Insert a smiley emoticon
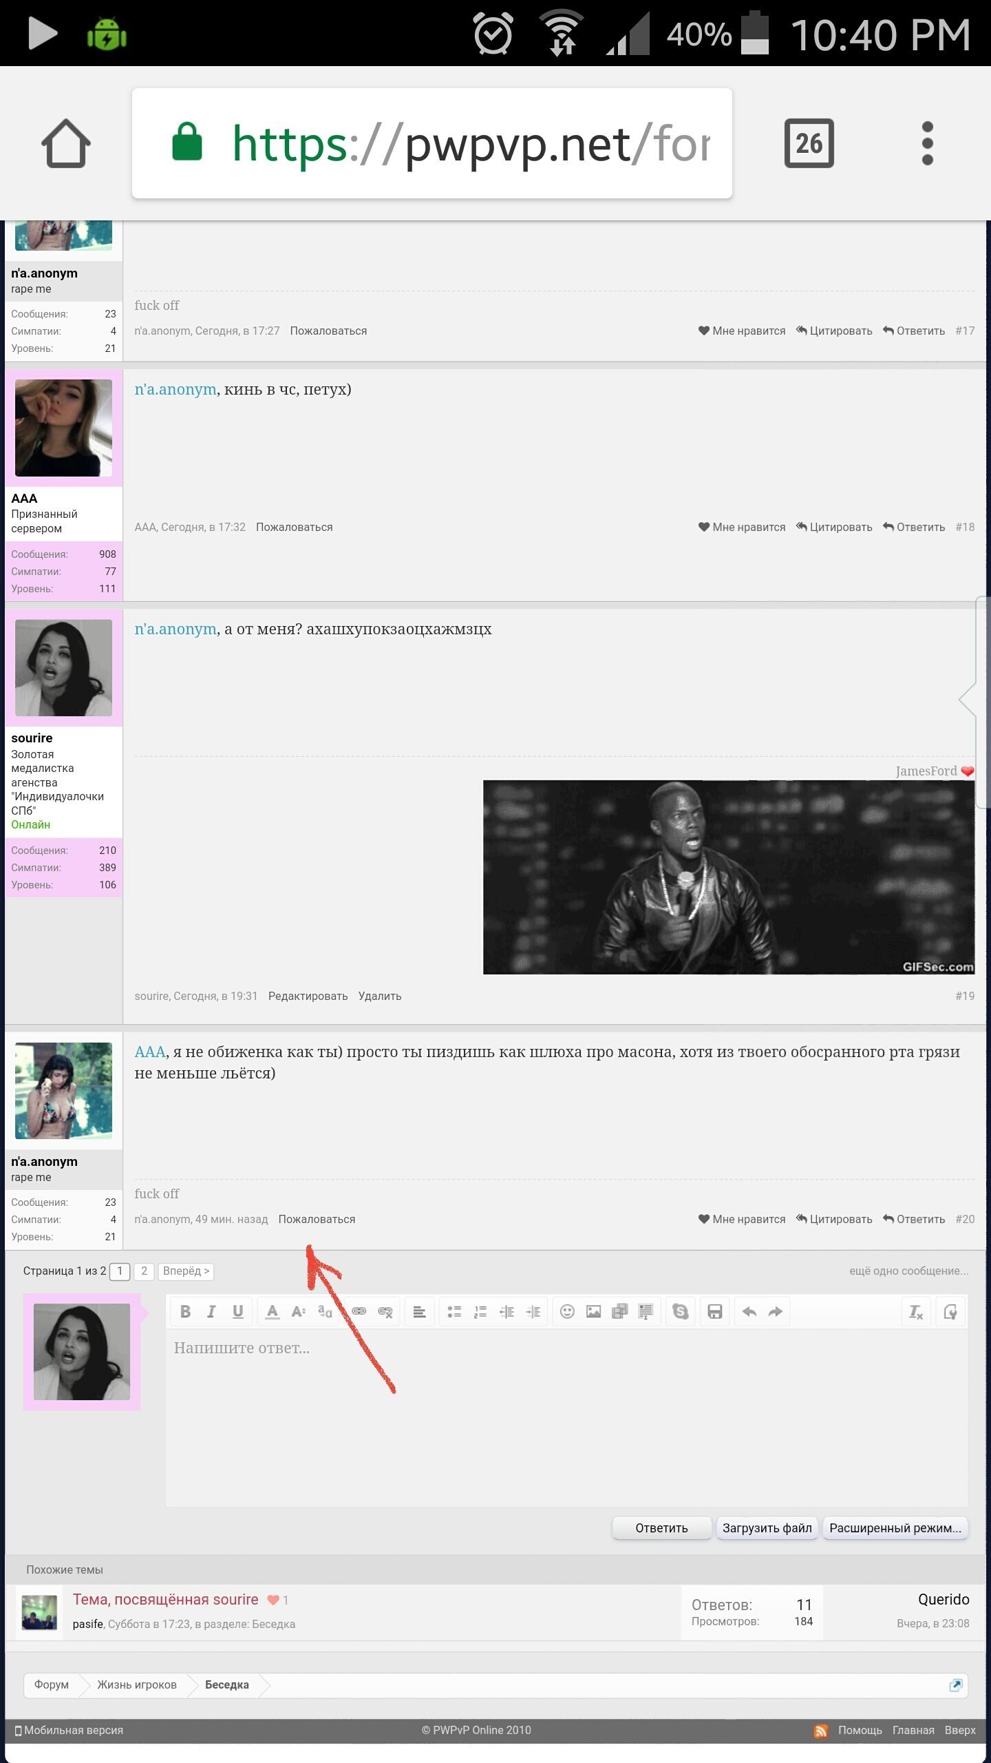 click(x=567, y=1312)
